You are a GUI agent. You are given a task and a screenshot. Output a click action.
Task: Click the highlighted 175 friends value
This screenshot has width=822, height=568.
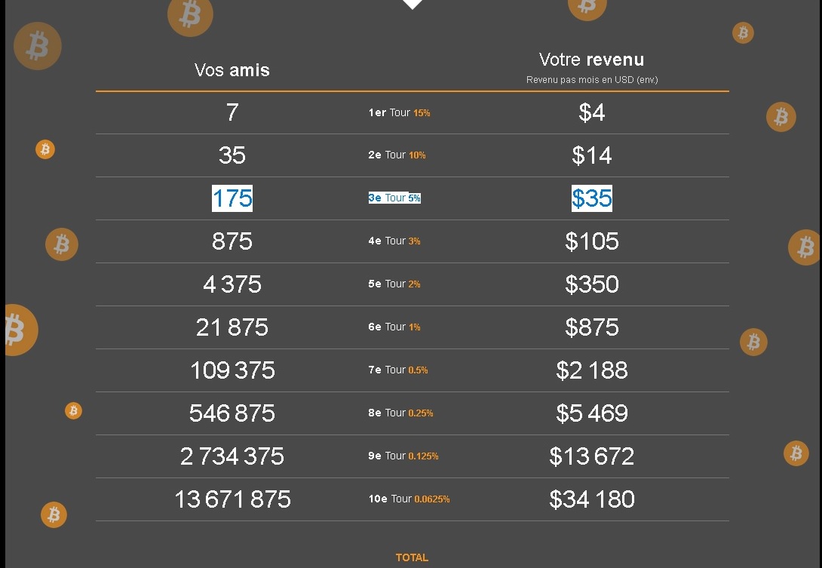(x=232, y=198)
